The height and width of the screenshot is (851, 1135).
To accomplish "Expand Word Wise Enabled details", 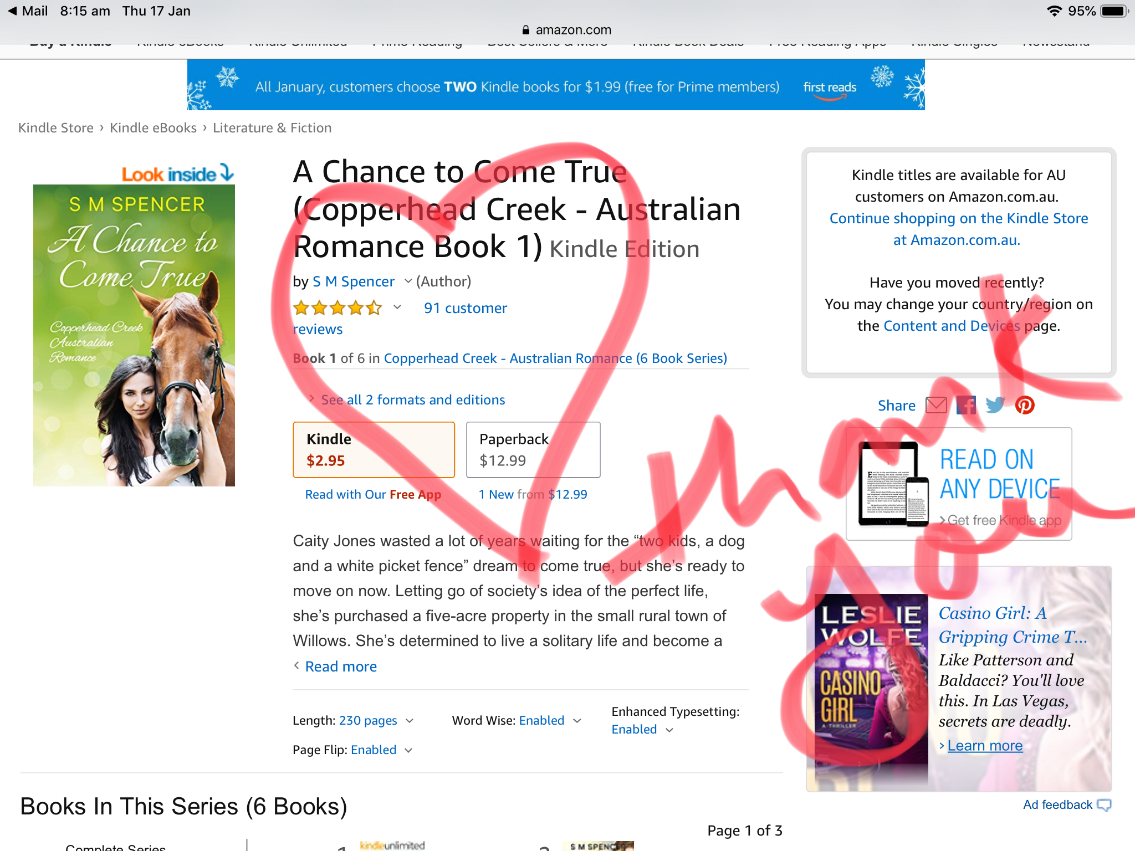I will pyautogui.click(x=577, y=721).
